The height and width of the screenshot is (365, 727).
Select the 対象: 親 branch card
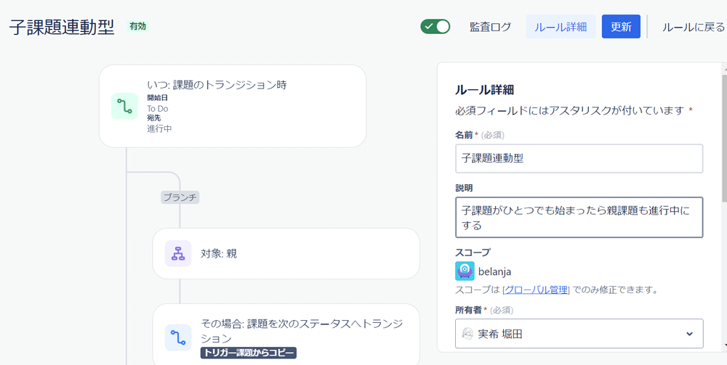286,253
